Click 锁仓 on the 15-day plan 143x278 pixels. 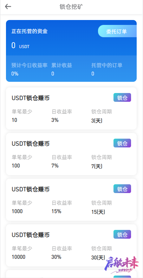[x=122, y=189]
